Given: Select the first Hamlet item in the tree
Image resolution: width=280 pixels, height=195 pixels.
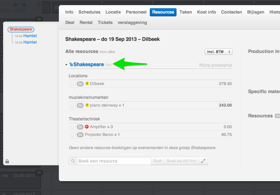Looking at the screenshot, I should pos(30,36).
